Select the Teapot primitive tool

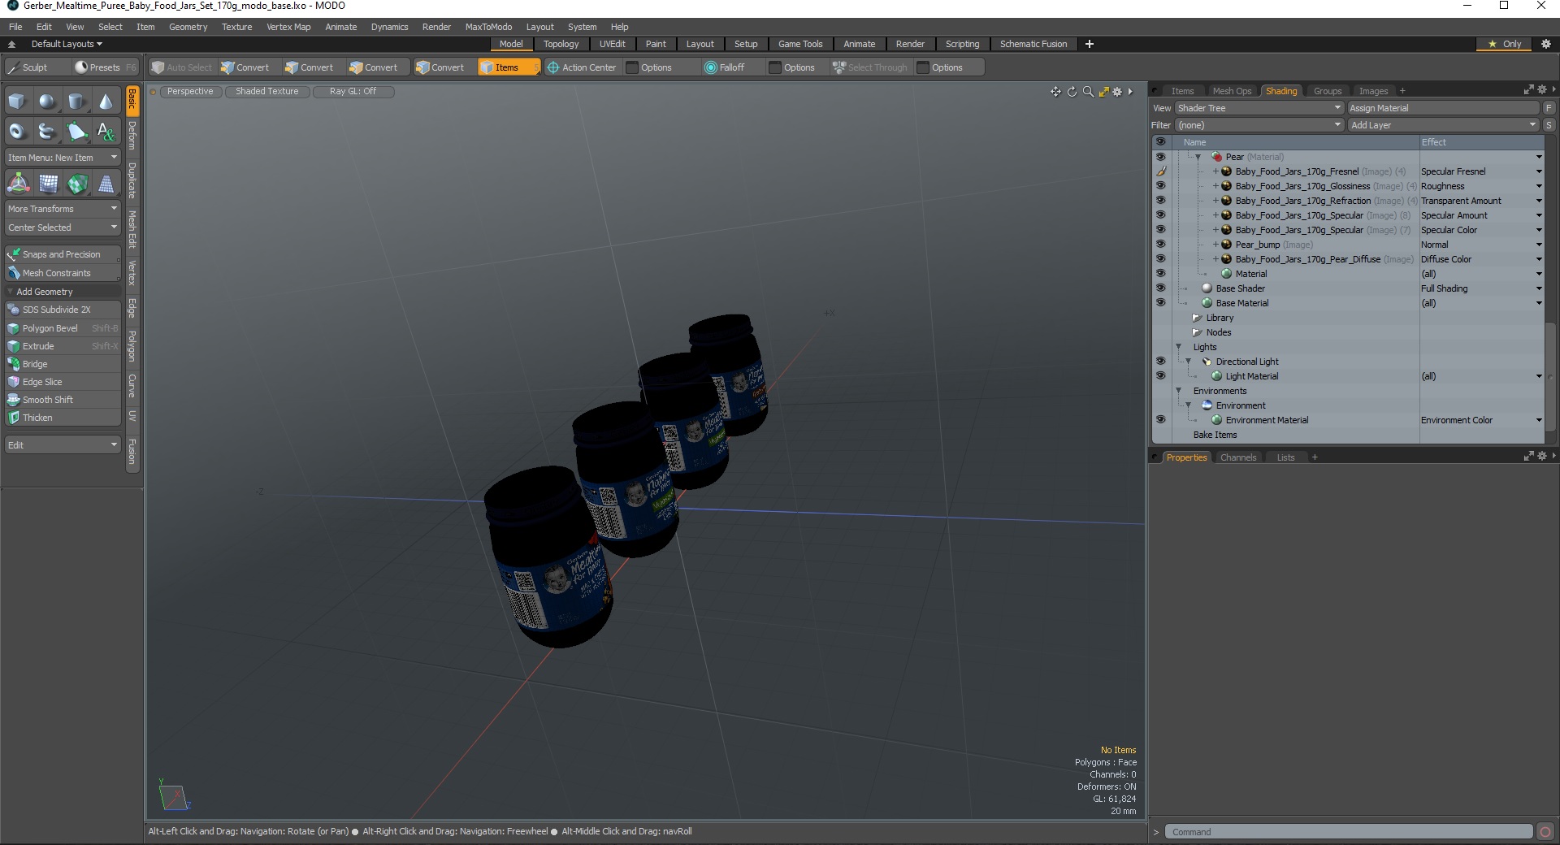[x=47, y=131]
